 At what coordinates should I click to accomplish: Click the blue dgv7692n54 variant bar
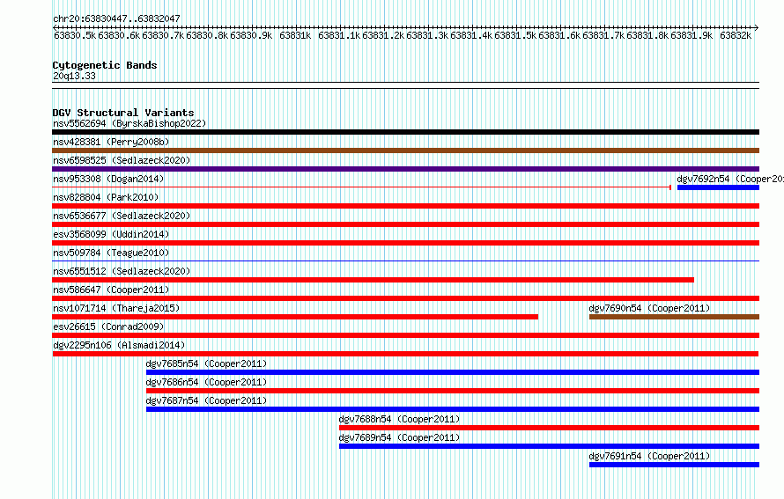[718, 187]
